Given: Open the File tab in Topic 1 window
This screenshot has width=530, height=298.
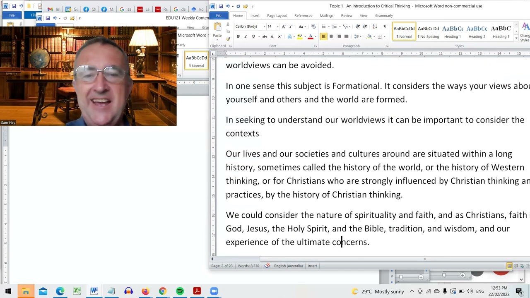Looking at the screenshot, I should pyautogui.click(x=219, y=16).
